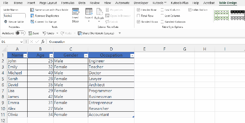Open Share Workbook (Legacy)

click(96, 33)
